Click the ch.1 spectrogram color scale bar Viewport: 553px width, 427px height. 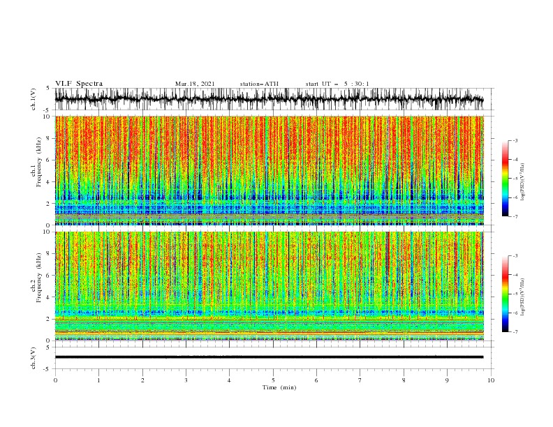505,178
